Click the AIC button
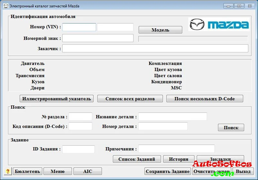Viewport: 258px width, 180px height. (x=88, y=171)
